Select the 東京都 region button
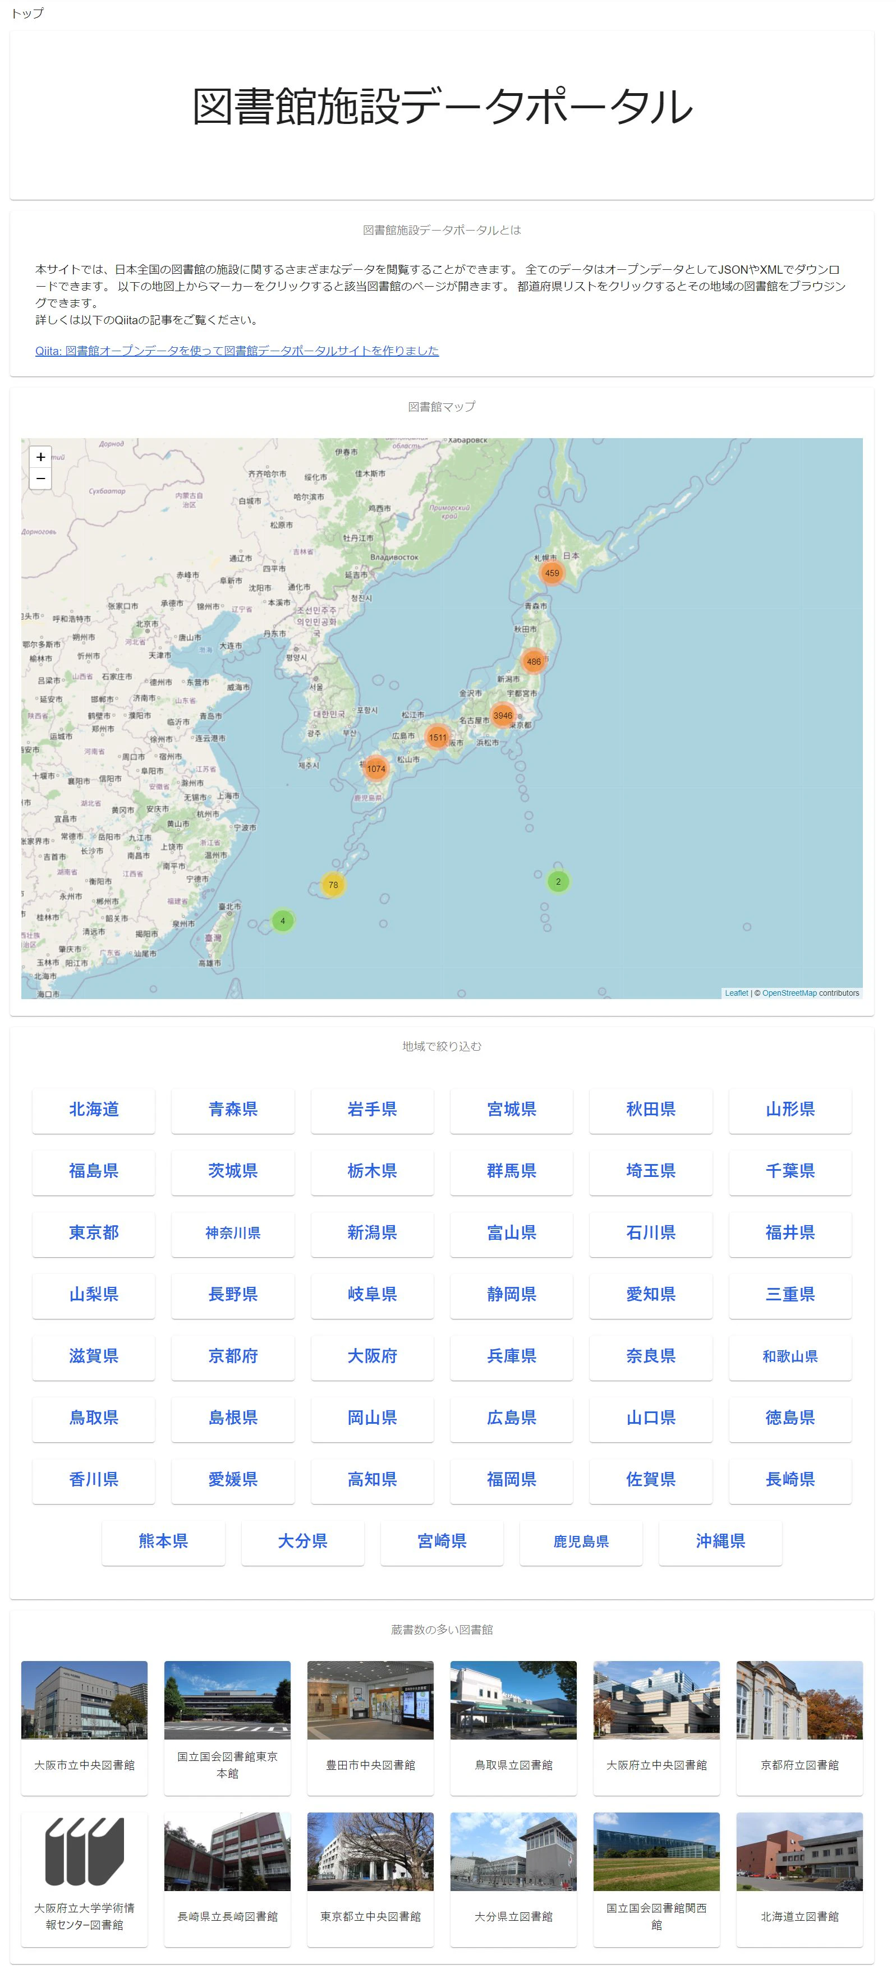896x1978 pixels. [x=94, y=1233]
